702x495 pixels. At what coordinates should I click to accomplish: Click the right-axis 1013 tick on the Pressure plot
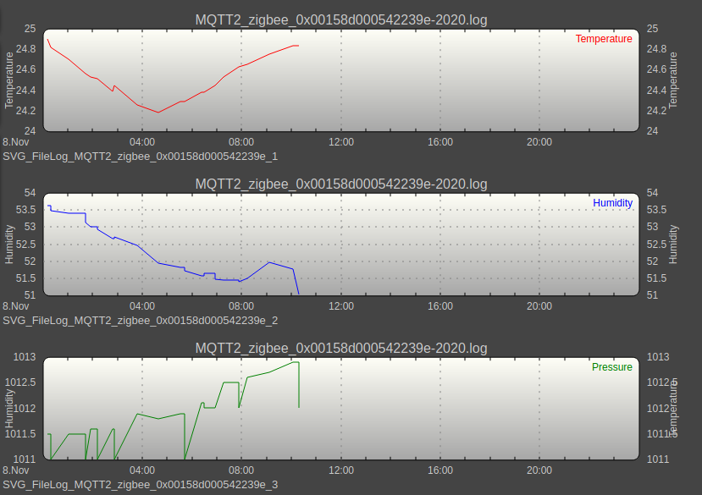pyautogui.click(x=658, y=357)
